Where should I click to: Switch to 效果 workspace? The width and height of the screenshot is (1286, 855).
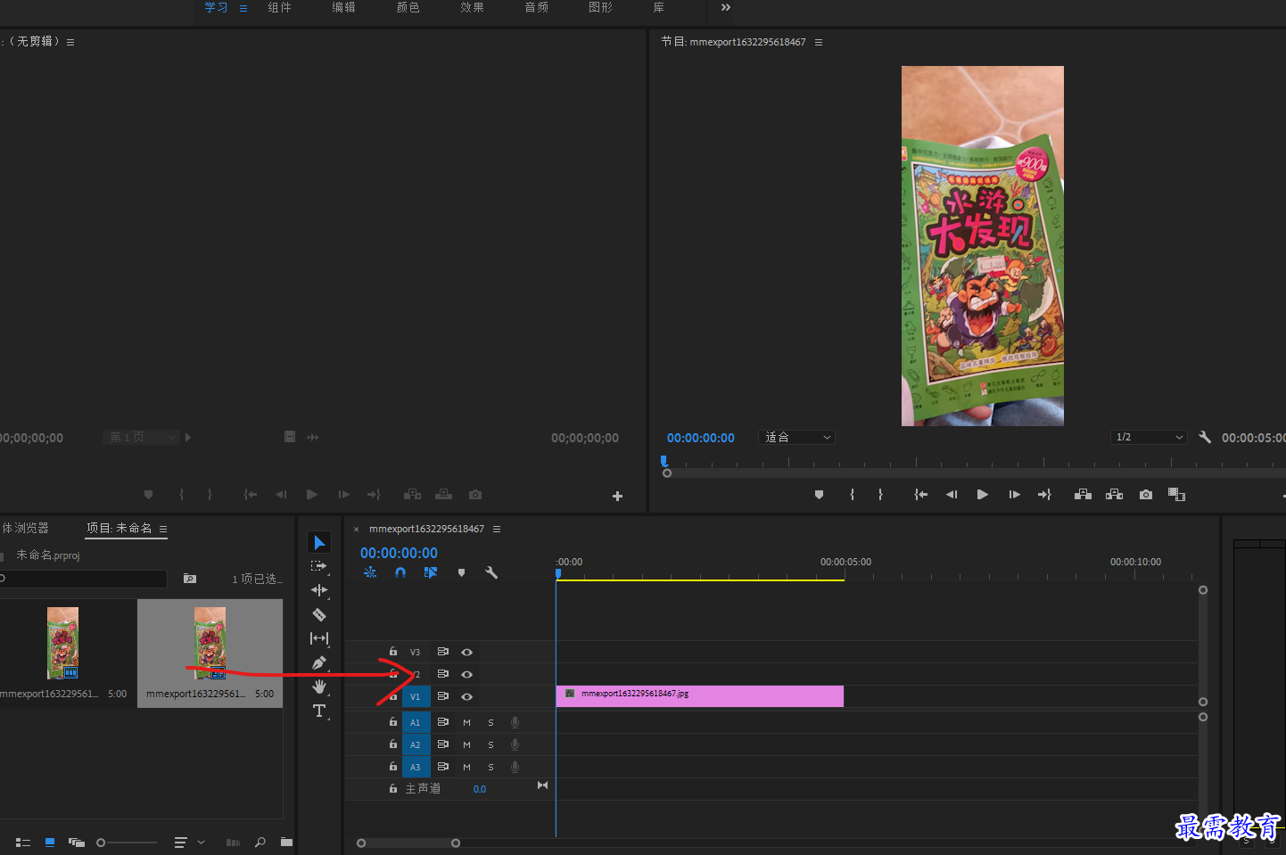(x=473, y=7)
